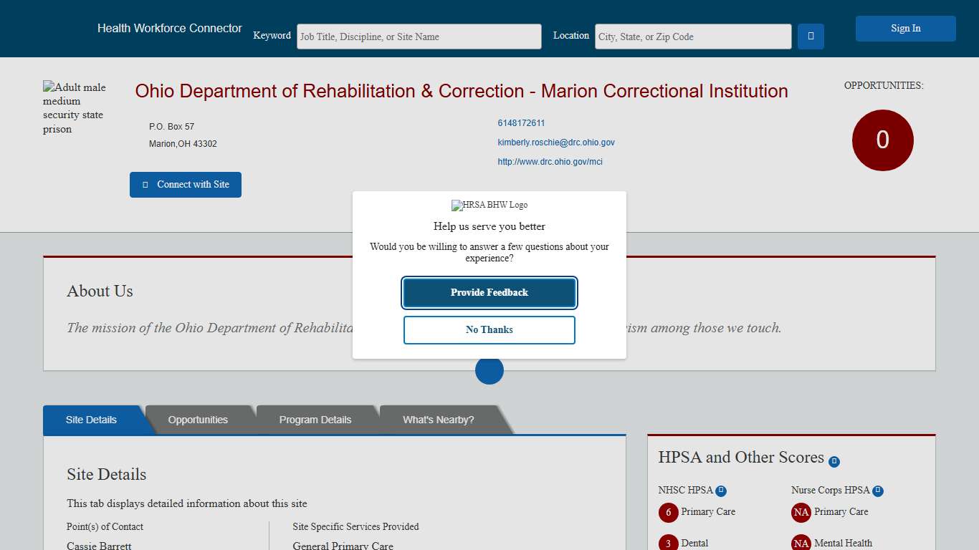Click the Primary Care score badge showing 6
979x550 pixels.
[668, 513]
